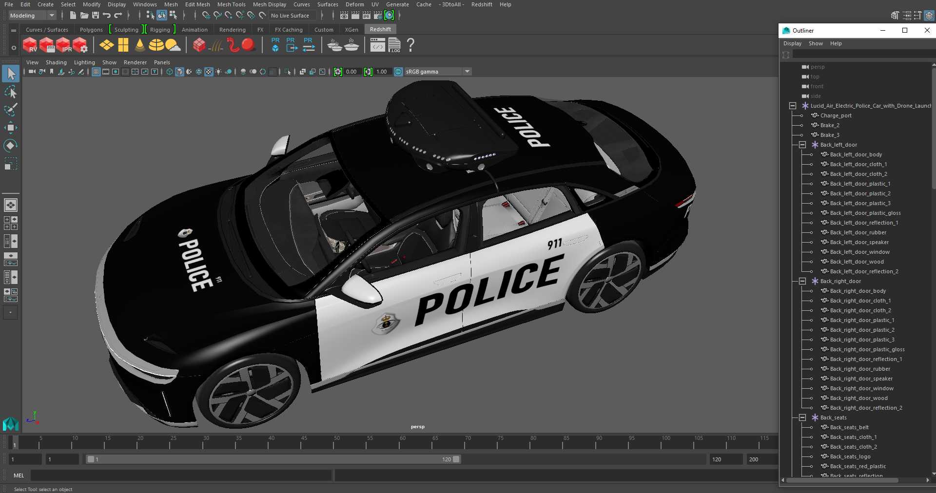The width and height of the screenshot is (936, 493).
Task: Collapse the Lucid_Air_Electric_Police_Car root group
Action: coord(793,106)
